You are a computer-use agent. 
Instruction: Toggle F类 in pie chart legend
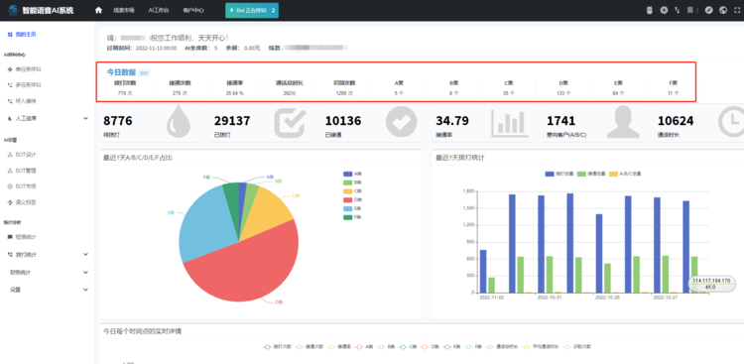click(x=352, y=217)
